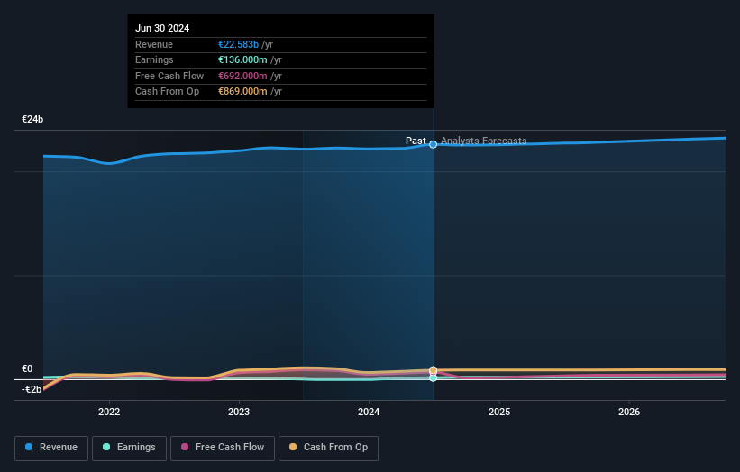Click the €0 y-axis label
Screen dimensions: 740x472
(27, 368)
